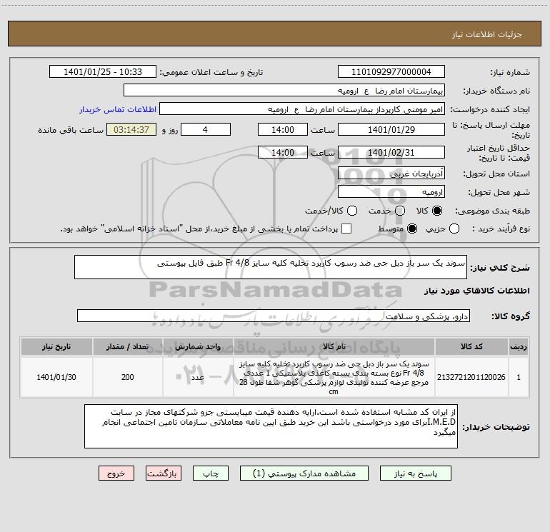Click the اطلاعات کالاهای مورد نیاز heading
This screenshot has width=550, height=532.
[x=476, y=291]
